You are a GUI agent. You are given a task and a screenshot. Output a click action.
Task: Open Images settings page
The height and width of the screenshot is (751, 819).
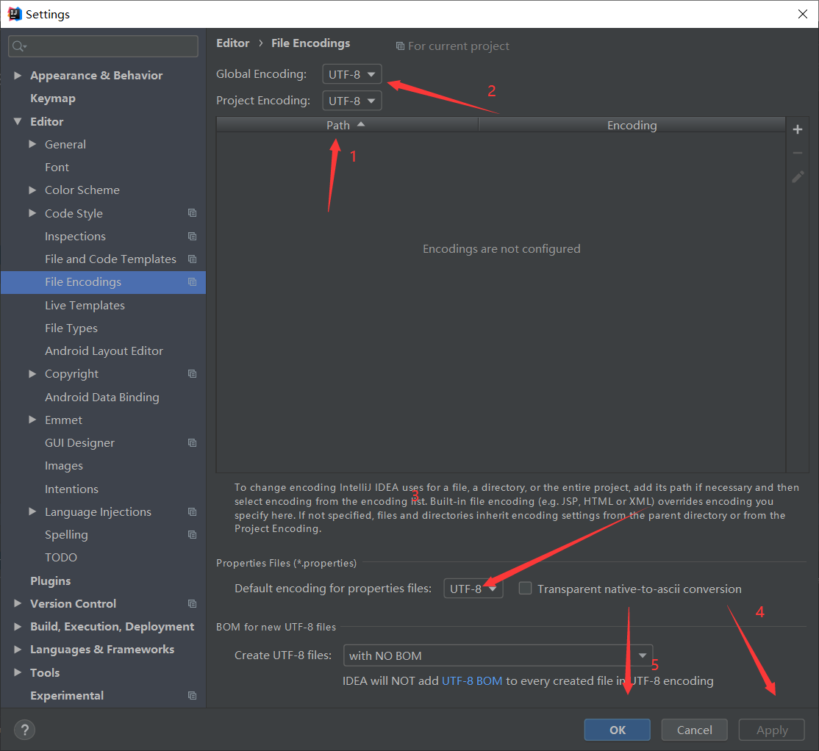64,466
